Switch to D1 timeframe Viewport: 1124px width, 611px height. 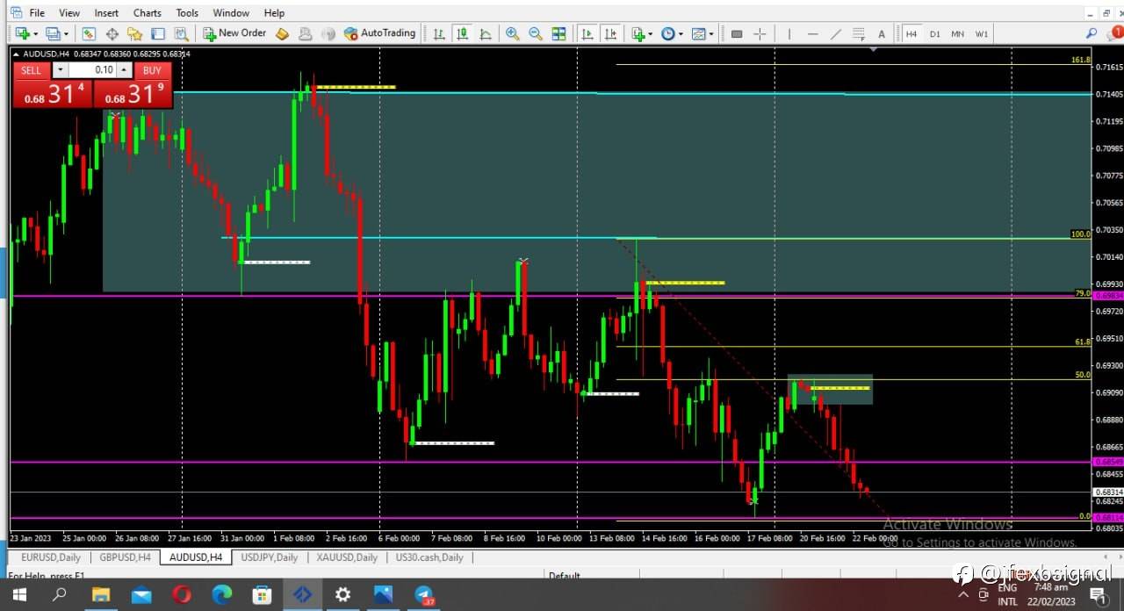pyautogui.click(x=934, y=33)
